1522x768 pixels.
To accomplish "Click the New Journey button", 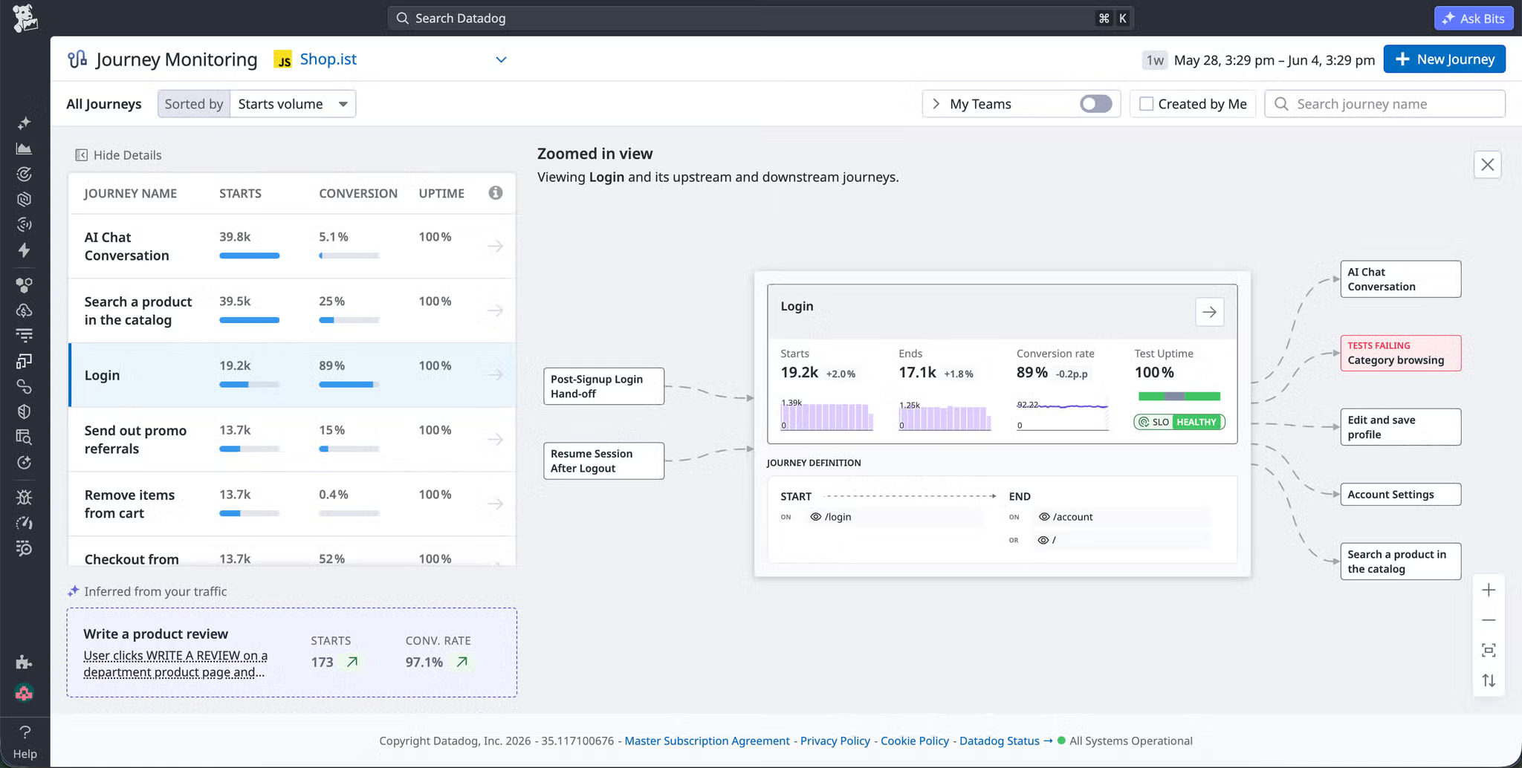I will (1444, 59).
